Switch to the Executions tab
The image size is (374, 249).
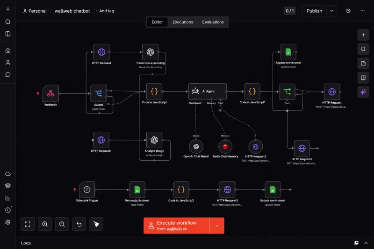[x=183, y=22]
